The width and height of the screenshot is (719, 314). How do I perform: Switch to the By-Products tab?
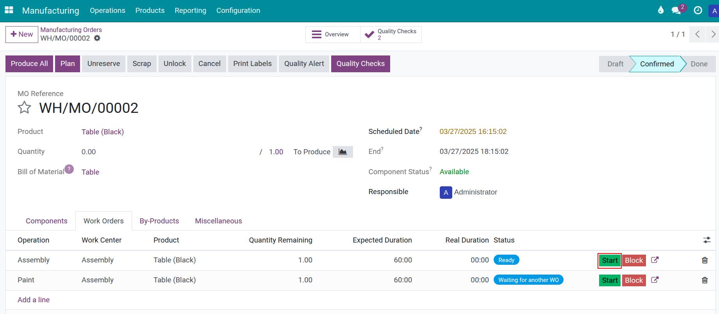[159, 221]
